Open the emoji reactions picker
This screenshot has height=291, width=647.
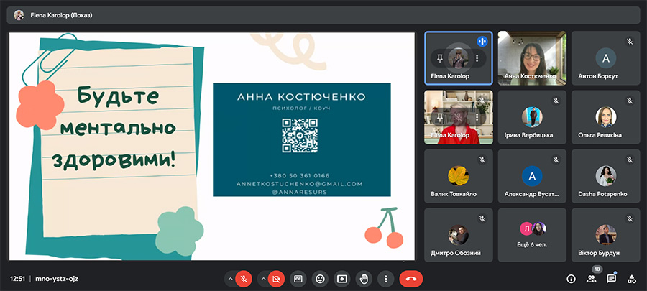320,278
